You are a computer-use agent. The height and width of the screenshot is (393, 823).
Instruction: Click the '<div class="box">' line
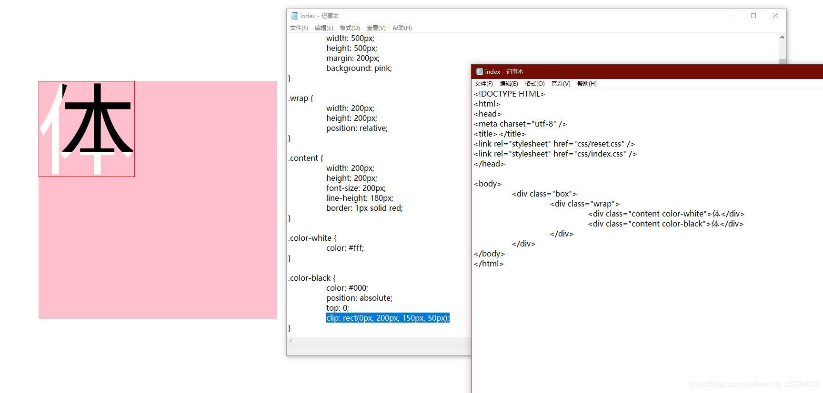click(x=544, y=194)
